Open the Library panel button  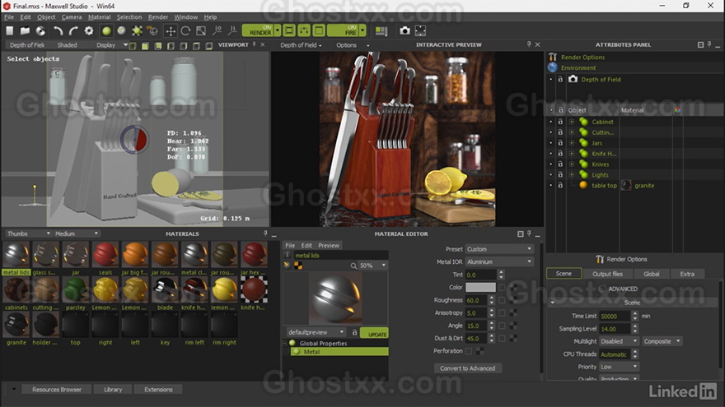[113, 390]
